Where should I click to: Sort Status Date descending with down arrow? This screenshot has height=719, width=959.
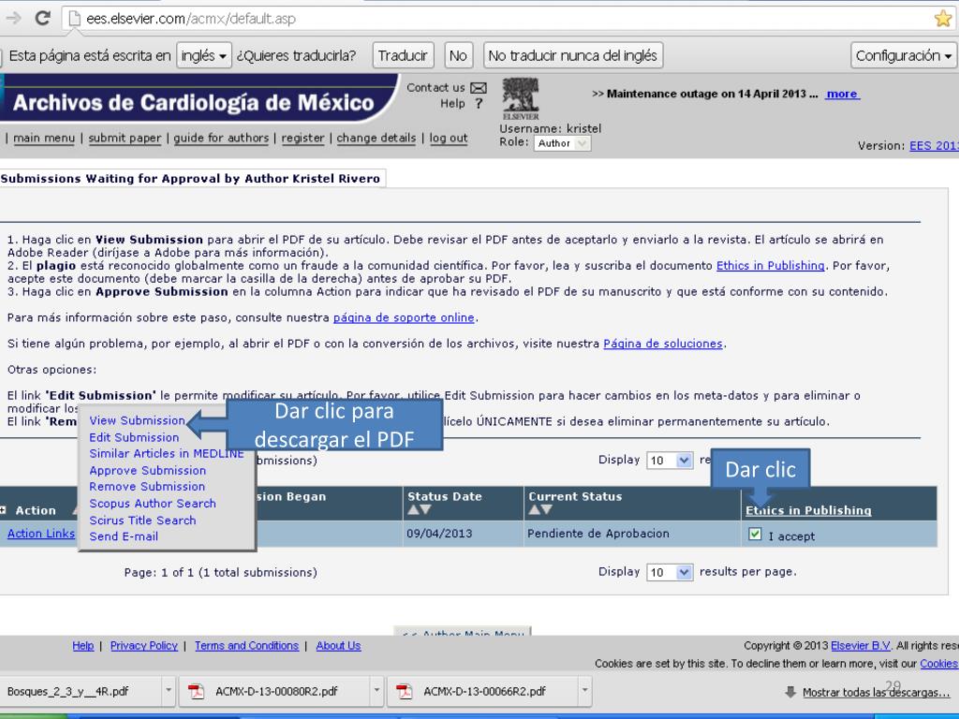click(x=426, y=509)
